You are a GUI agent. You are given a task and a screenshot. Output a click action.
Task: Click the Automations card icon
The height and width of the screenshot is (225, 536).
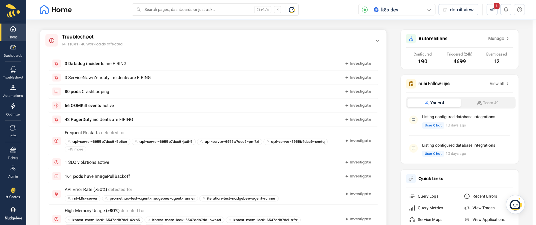(x=411, y=39)
